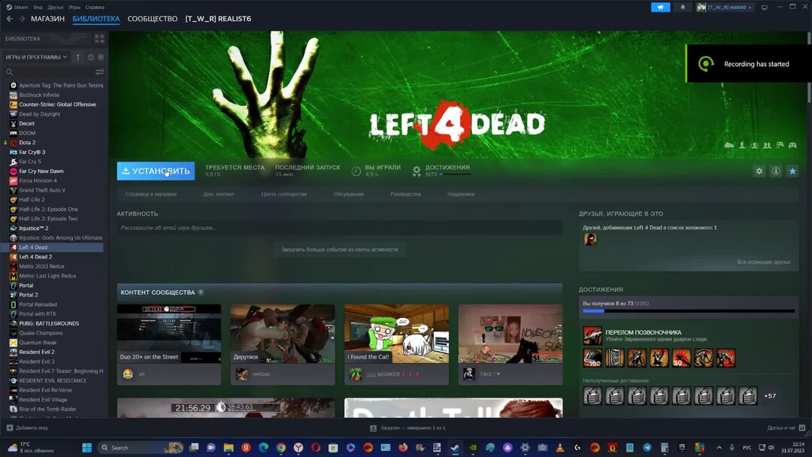
Task: Open the Друзья menu
Action: click(56, 8)
